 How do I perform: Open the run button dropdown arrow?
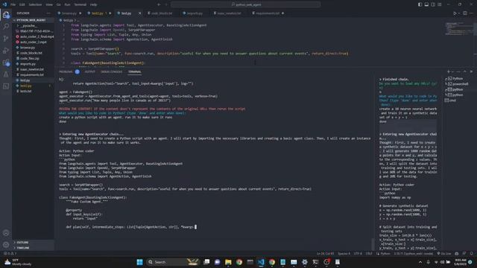pyautogui.click(x=459, y=13)
